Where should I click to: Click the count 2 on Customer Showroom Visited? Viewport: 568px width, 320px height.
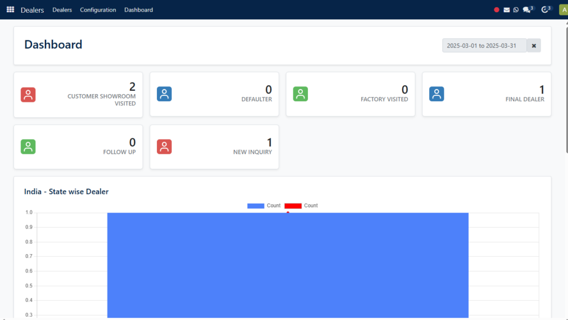click(132, 86)
